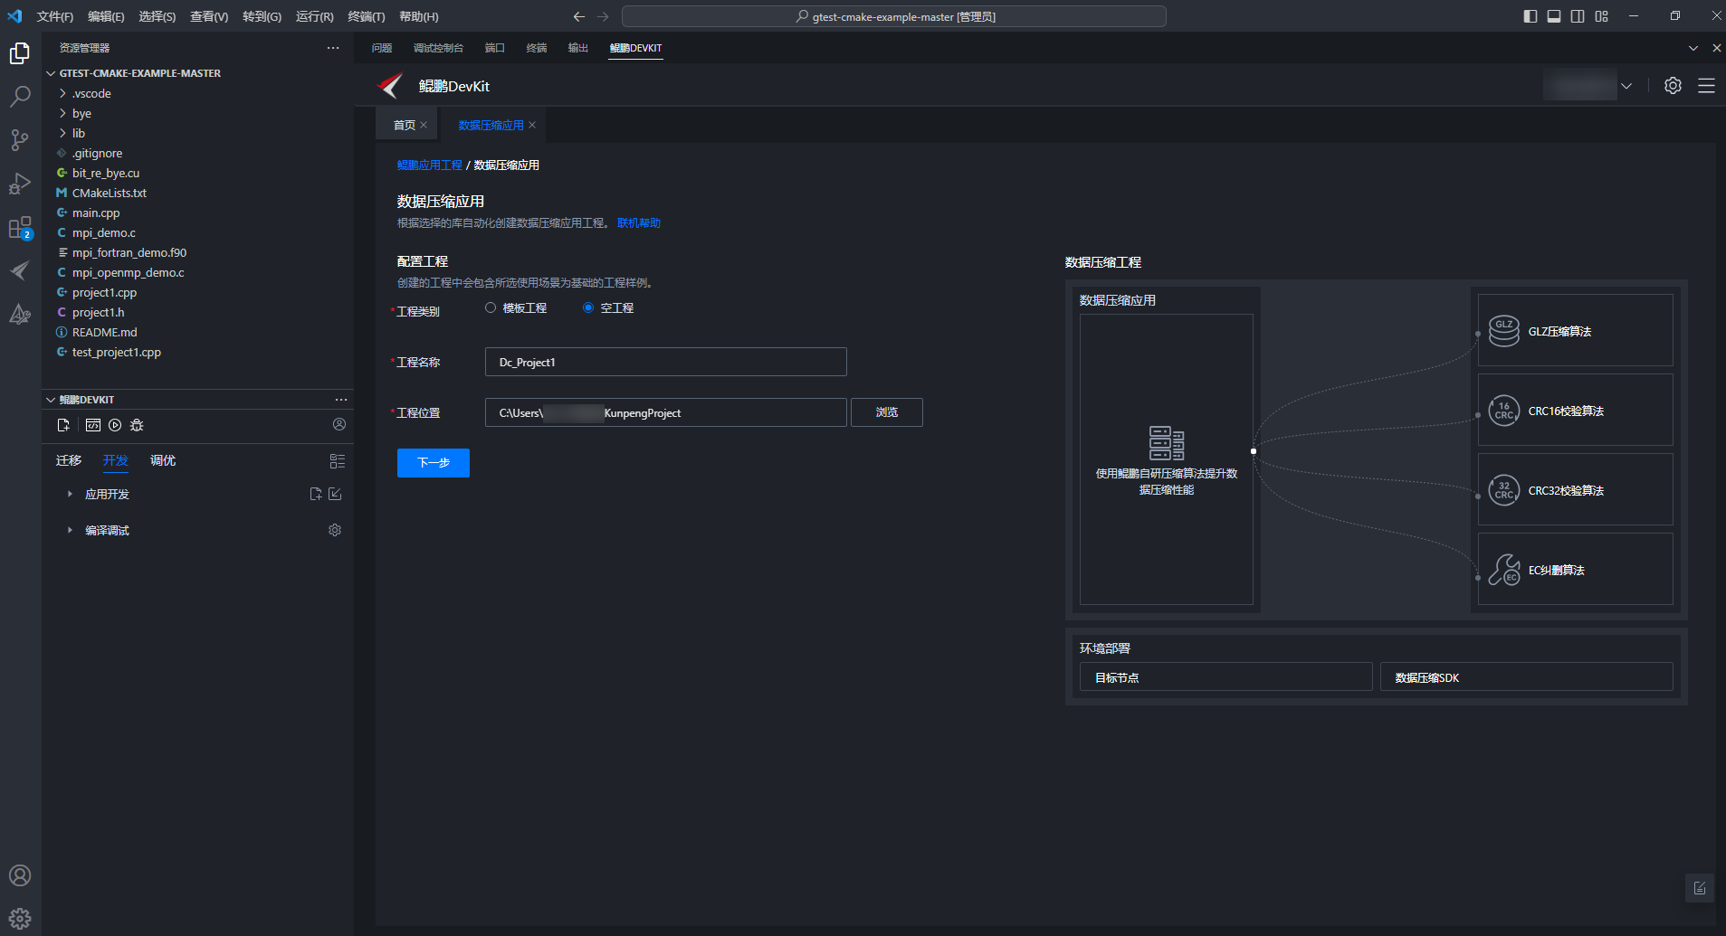Click new project icon in DevKit toolbar
1726x936 pixels.
(63, 425)
